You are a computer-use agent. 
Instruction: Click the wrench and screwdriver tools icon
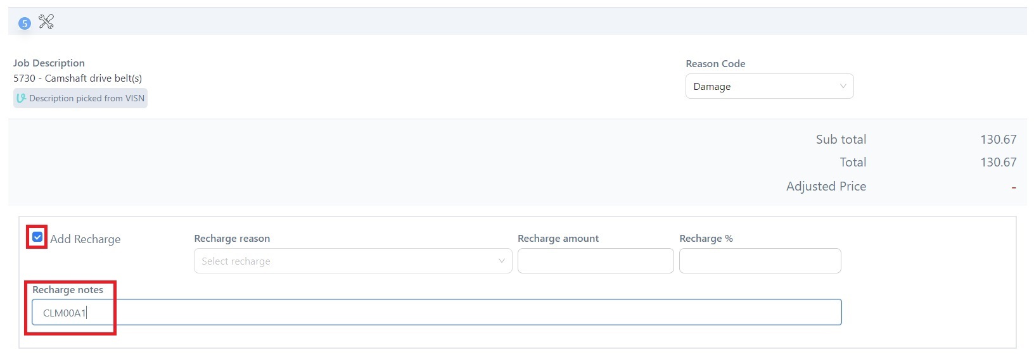[46, 22]
